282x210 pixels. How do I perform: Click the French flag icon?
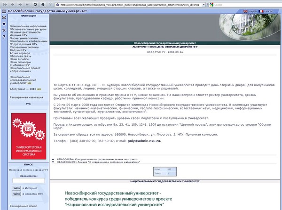click(261, 11)
